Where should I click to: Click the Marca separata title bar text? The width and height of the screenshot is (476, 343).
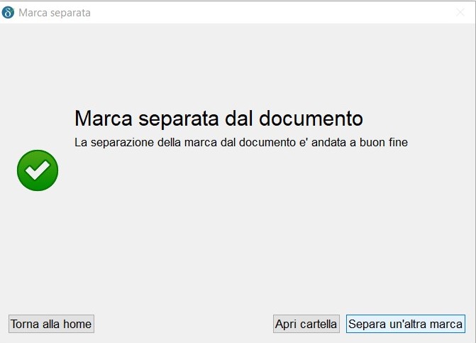click(55, 13)
